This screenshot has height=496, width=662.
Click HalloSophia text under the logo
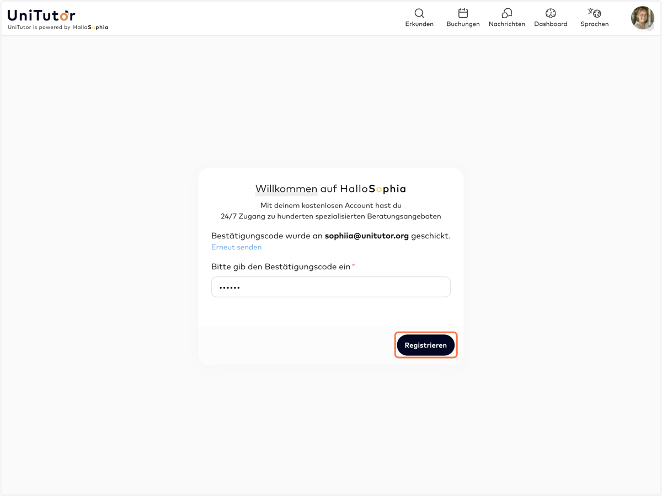click(x=90, y=27)
